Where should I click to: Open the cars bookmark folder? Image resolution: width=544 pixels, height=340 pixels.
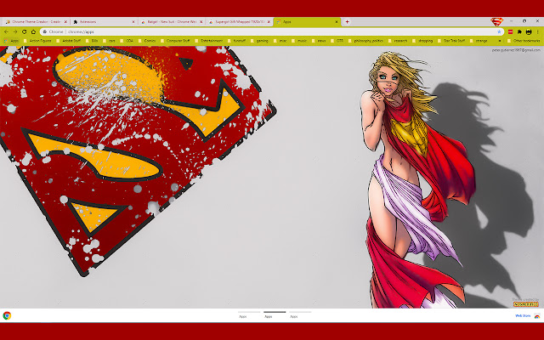(109, 41)
